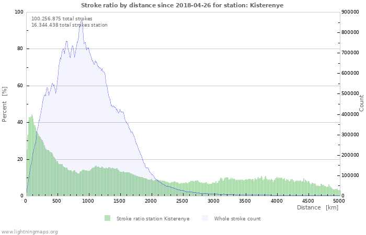Click the green Stroke ratio legend swatch
This screenshot has height=235, width=366.
(x=107, y=218)
